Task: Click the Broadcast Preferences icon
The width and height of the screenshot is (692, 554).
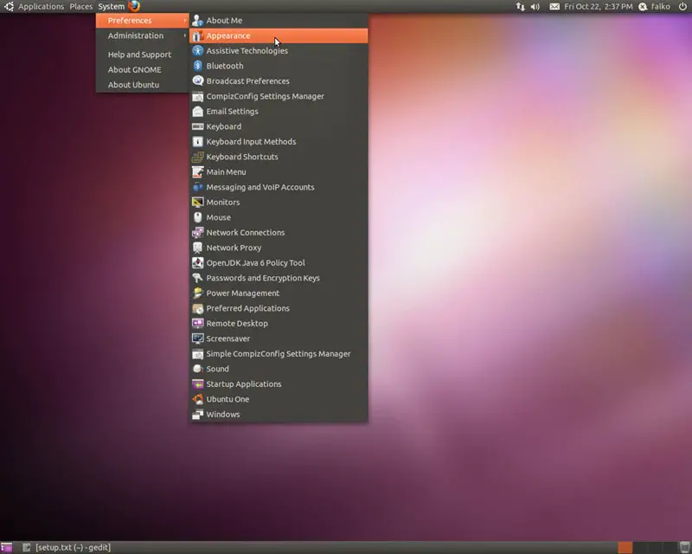Action: [198, 81]
